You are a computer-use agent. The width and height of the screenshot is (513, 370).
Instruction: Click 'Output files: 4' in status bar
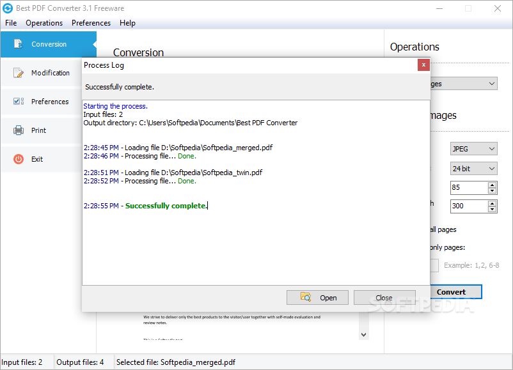coord(80,362)
